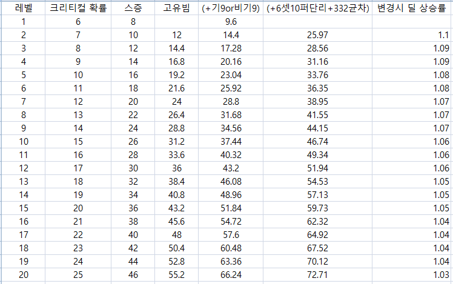This screenshot has height=284, width=453.
Task: Click the cell with value 46.74
Action: [318, 142]
